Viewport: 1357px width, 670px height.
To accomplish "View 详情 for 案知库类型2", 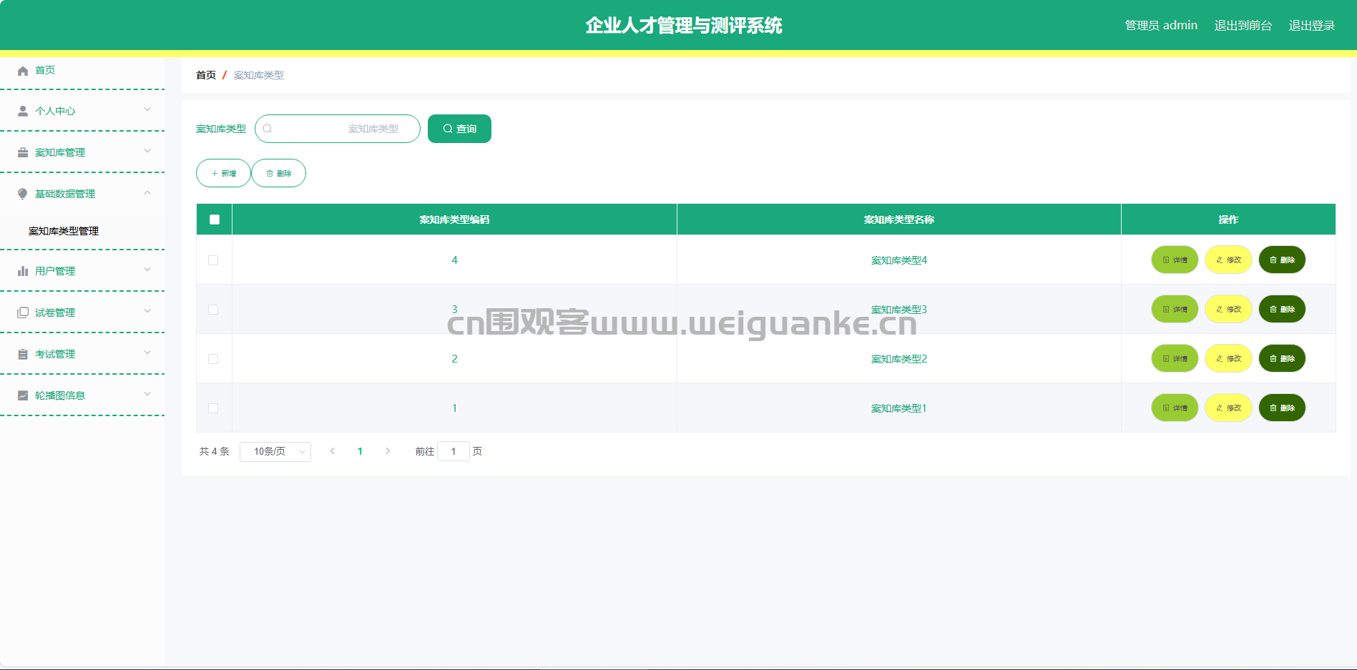I will point(1175,358).
